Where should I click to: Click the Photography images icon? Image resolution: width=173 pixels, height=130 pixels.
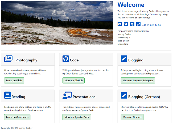[x=8, y=58]
